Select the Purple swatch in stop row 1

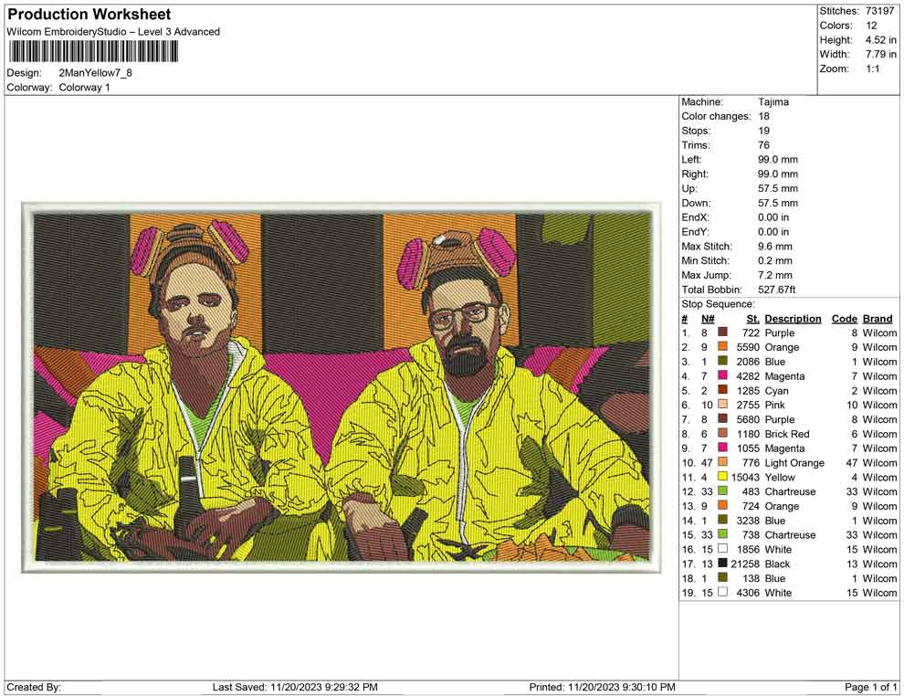(x=722, y=332)
